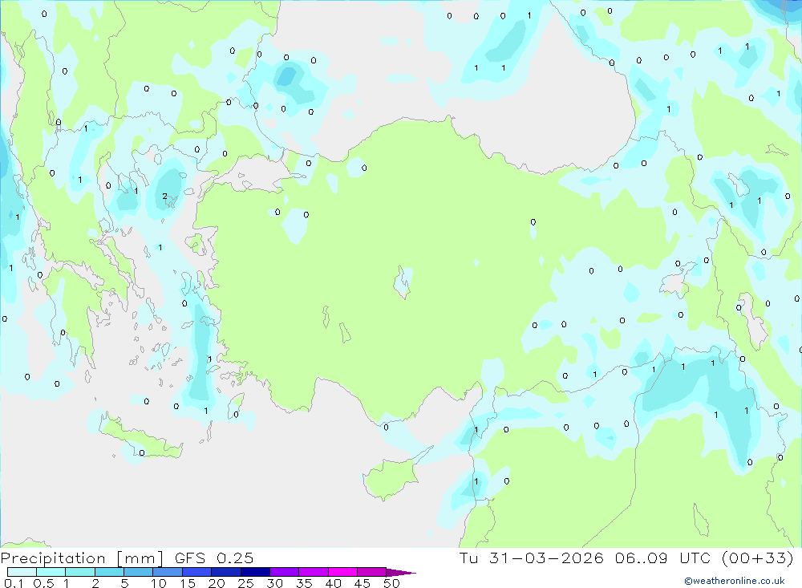Viewport: 802px width, 588px height.
Task: Click the purple arrow tip above 50
Action: (401, 572)
